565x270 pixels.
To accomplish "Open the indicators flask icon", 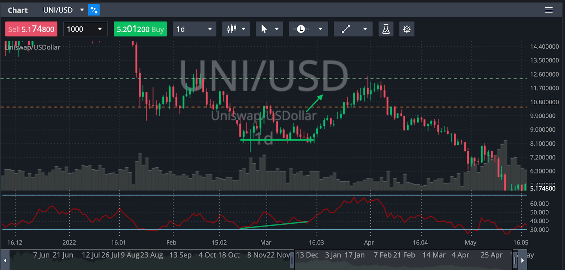I will coord(386,29).
